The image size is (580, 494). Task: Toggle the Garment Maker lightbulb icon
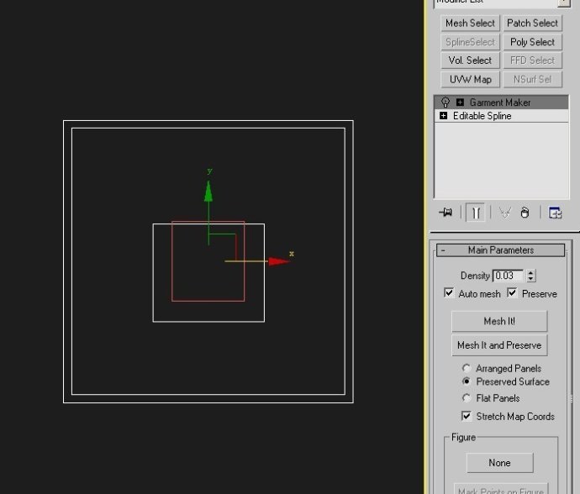point(446,102)
